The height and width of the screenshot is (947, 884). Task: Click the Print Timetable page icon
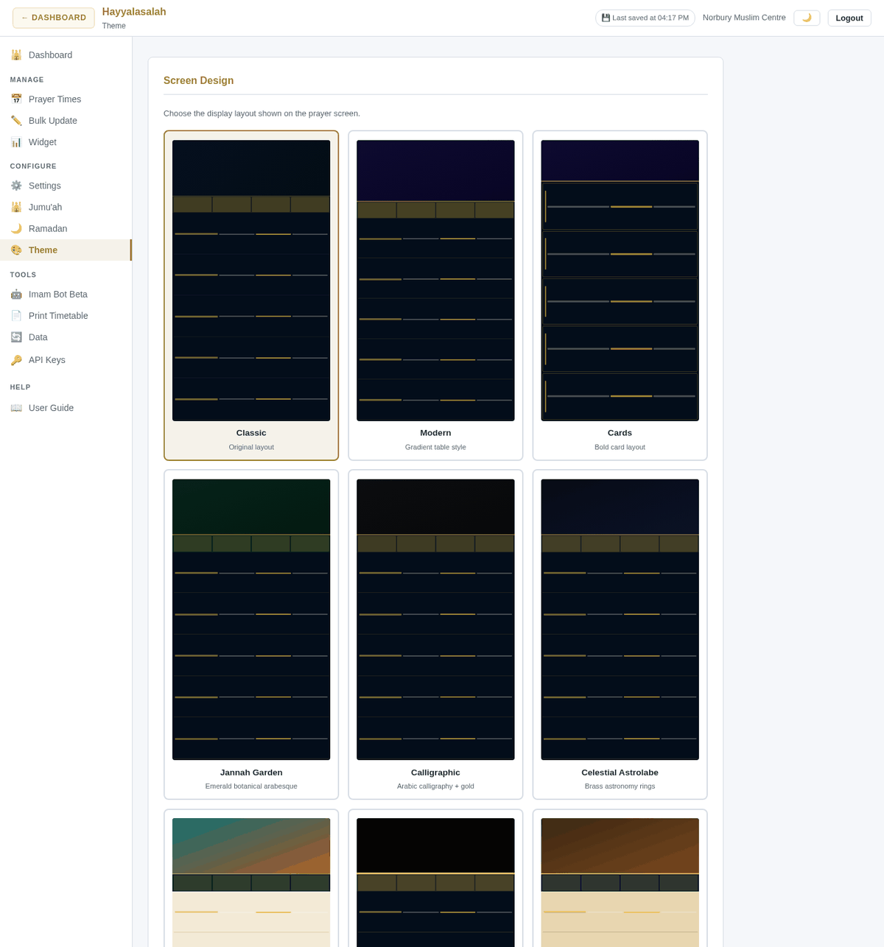[16, 315]
